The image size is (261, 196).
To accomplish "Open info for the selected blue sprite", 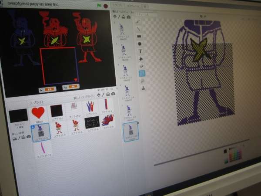I will coord(33,127).
